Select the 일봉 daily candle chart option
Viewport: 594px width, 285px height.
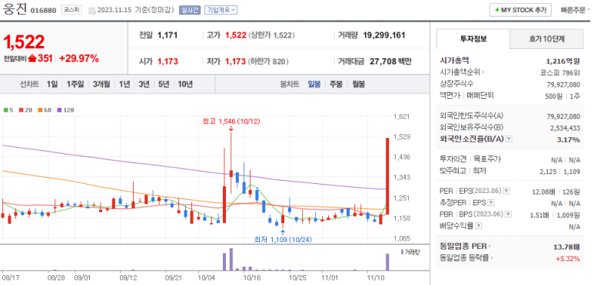[314, 84]
